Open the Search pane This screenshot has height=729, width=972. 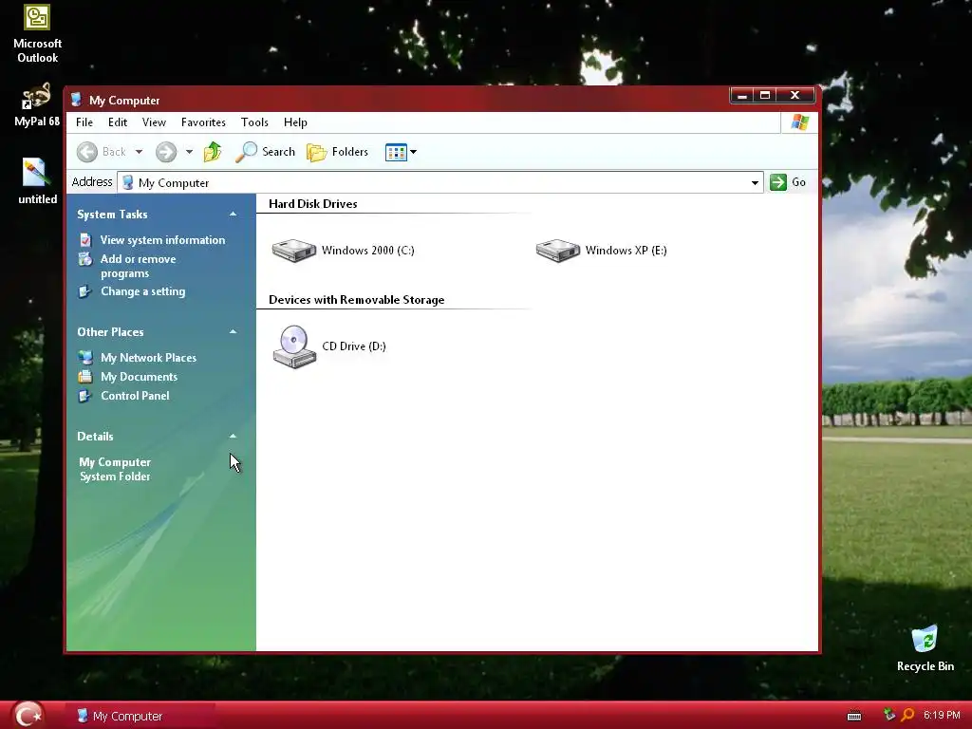(266, 152)
